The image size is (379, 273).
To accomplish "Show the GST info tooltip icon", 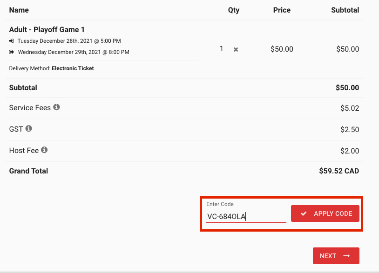I will 29,128.
